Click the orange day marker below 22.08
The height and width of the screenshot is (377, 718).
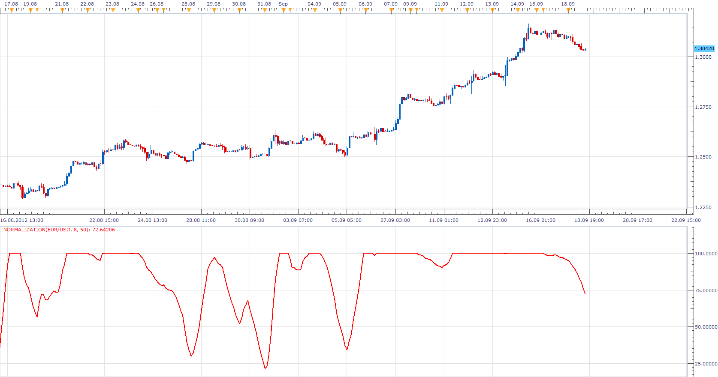87,10
